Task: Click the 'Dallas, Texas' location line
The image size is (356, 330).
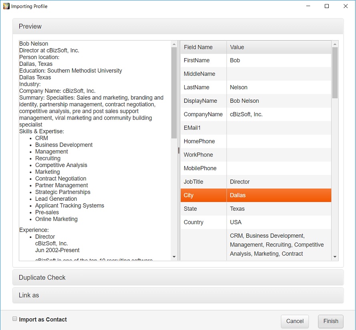Action: tap(36, 64)
